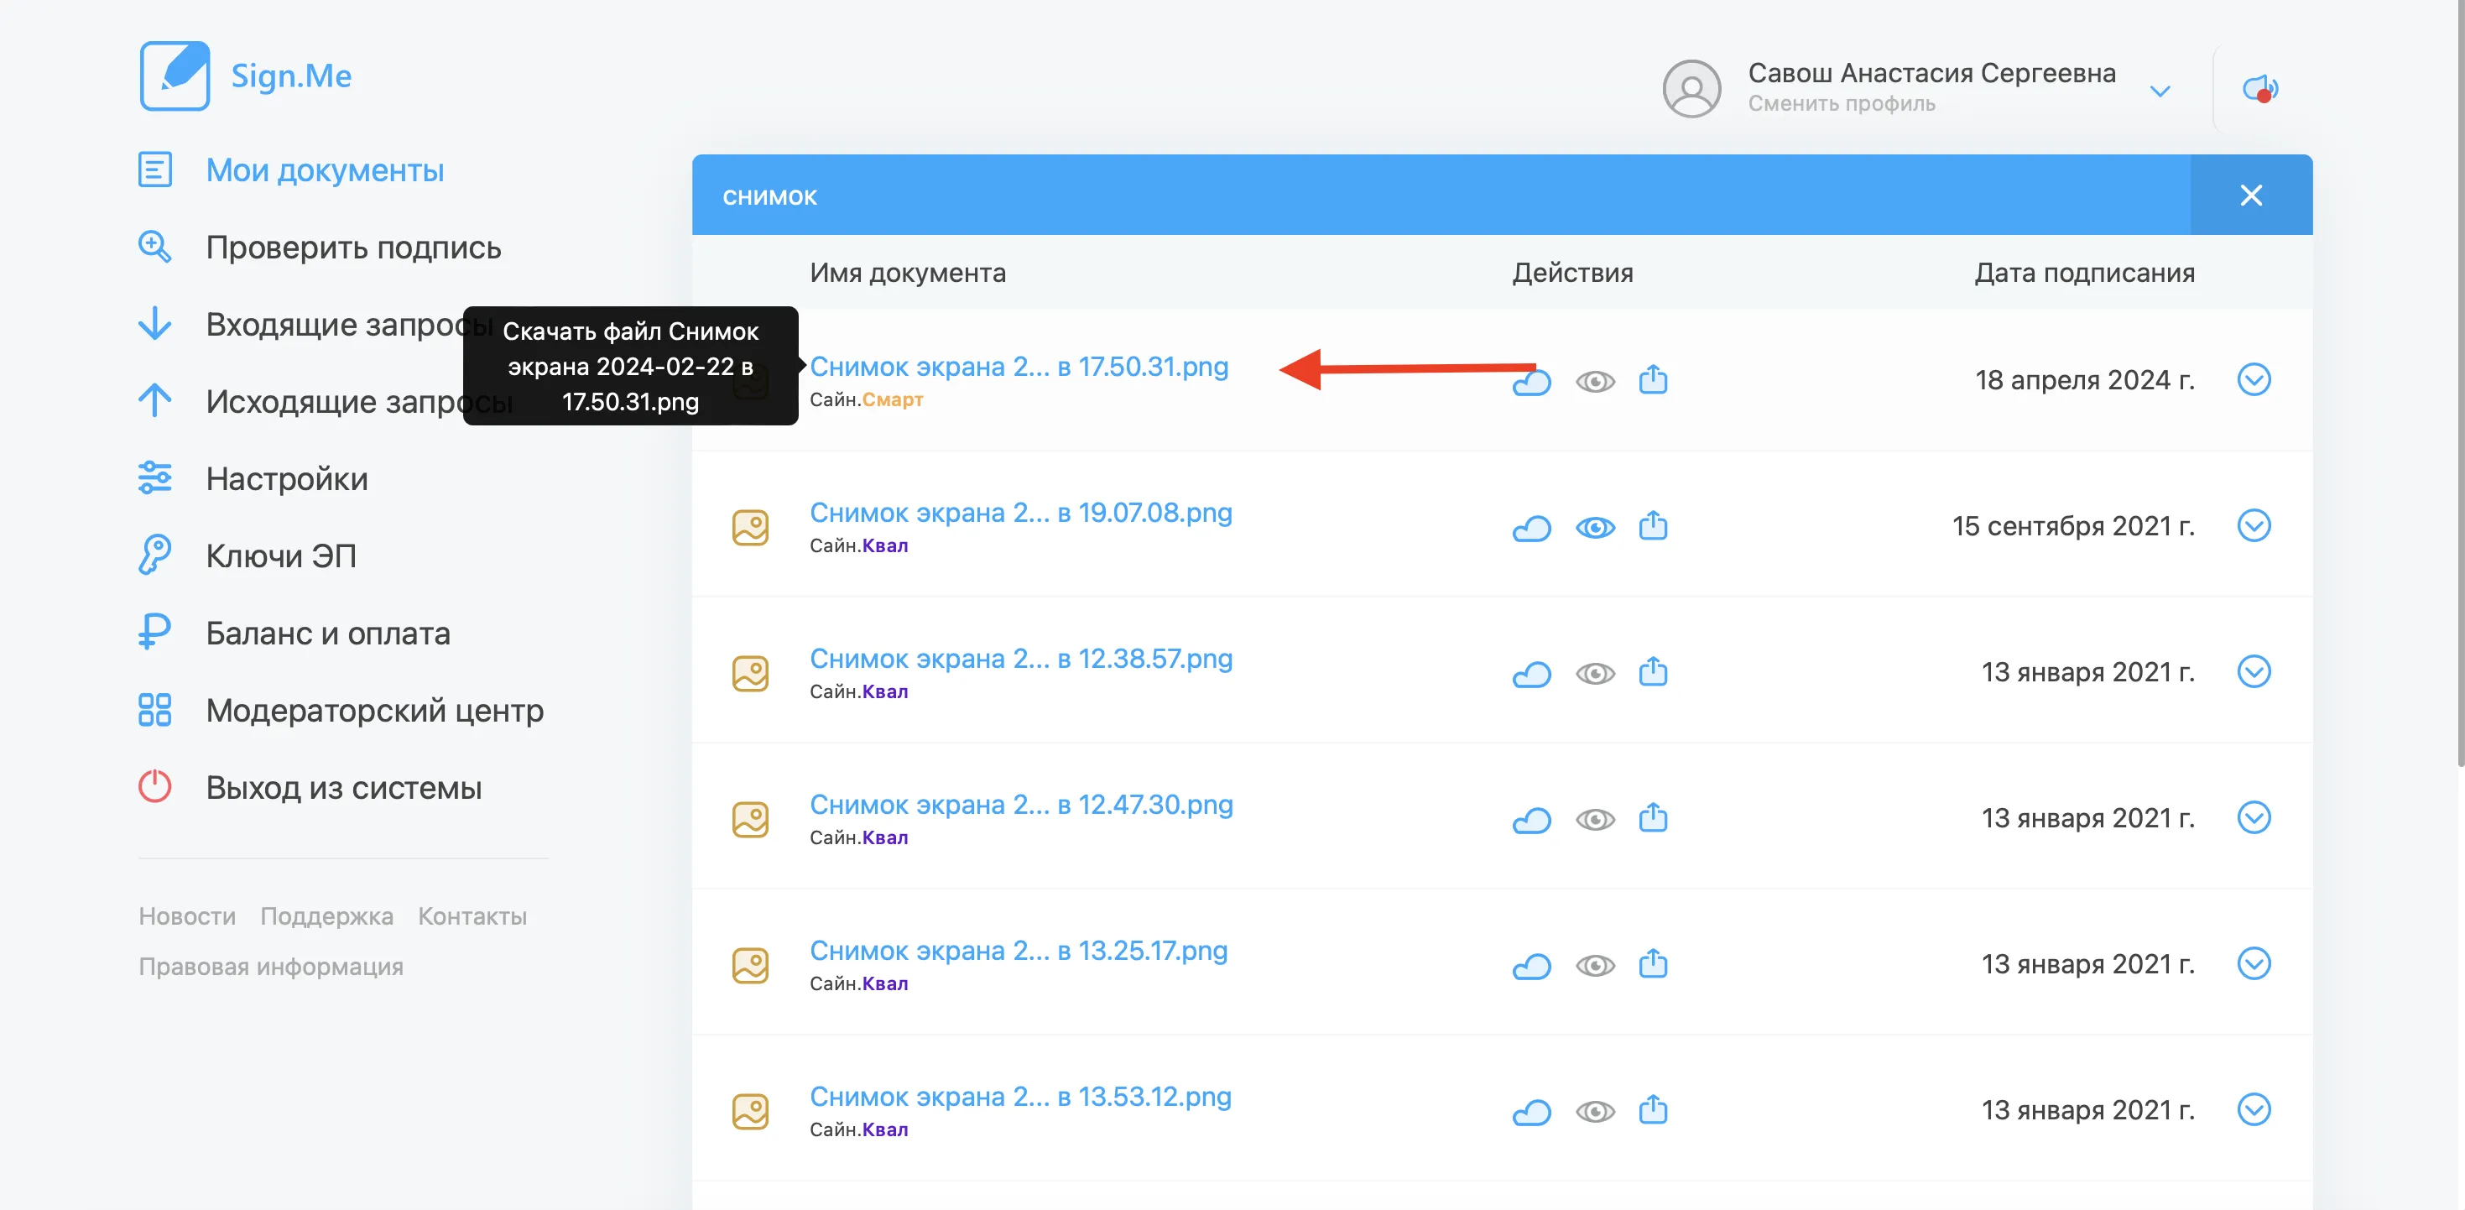Share document 12.38.57.png with share icon

pyautogui.click(x=1653, y=671)
